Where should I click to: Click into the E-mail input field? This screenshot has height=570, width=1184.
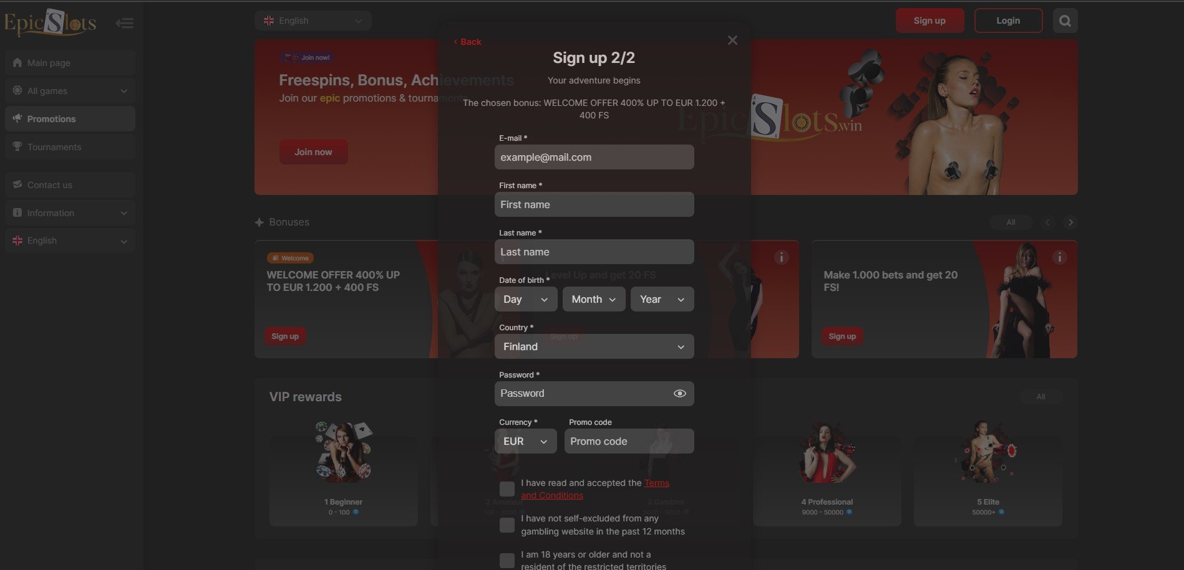click(x=594, y=157)
